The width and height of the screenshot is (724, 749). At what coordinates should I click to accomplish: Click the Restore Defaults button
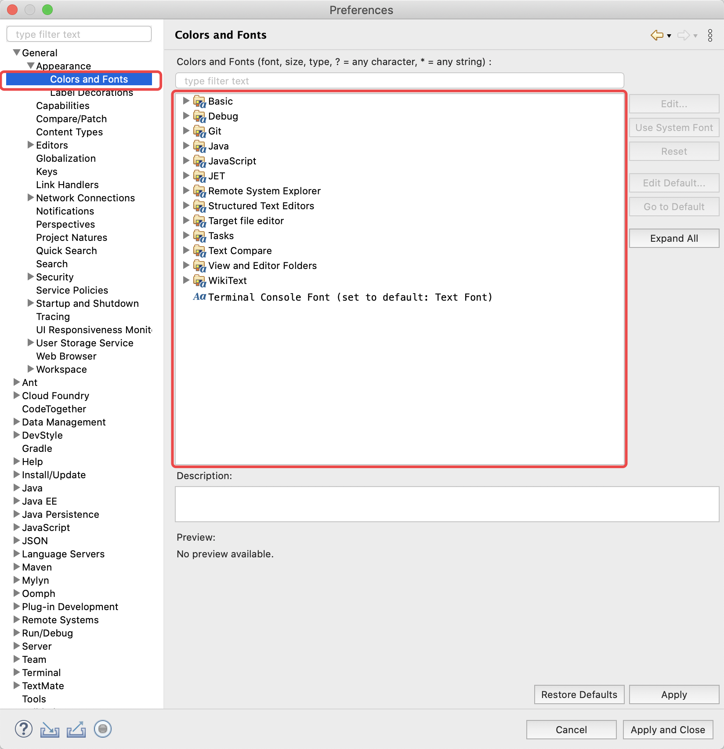[x=579, y=694]
